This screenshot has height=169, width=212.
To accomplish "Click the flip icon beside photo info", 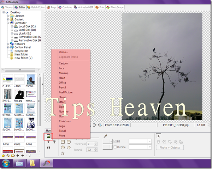I will pyautogui.click(x=94, y=125).
